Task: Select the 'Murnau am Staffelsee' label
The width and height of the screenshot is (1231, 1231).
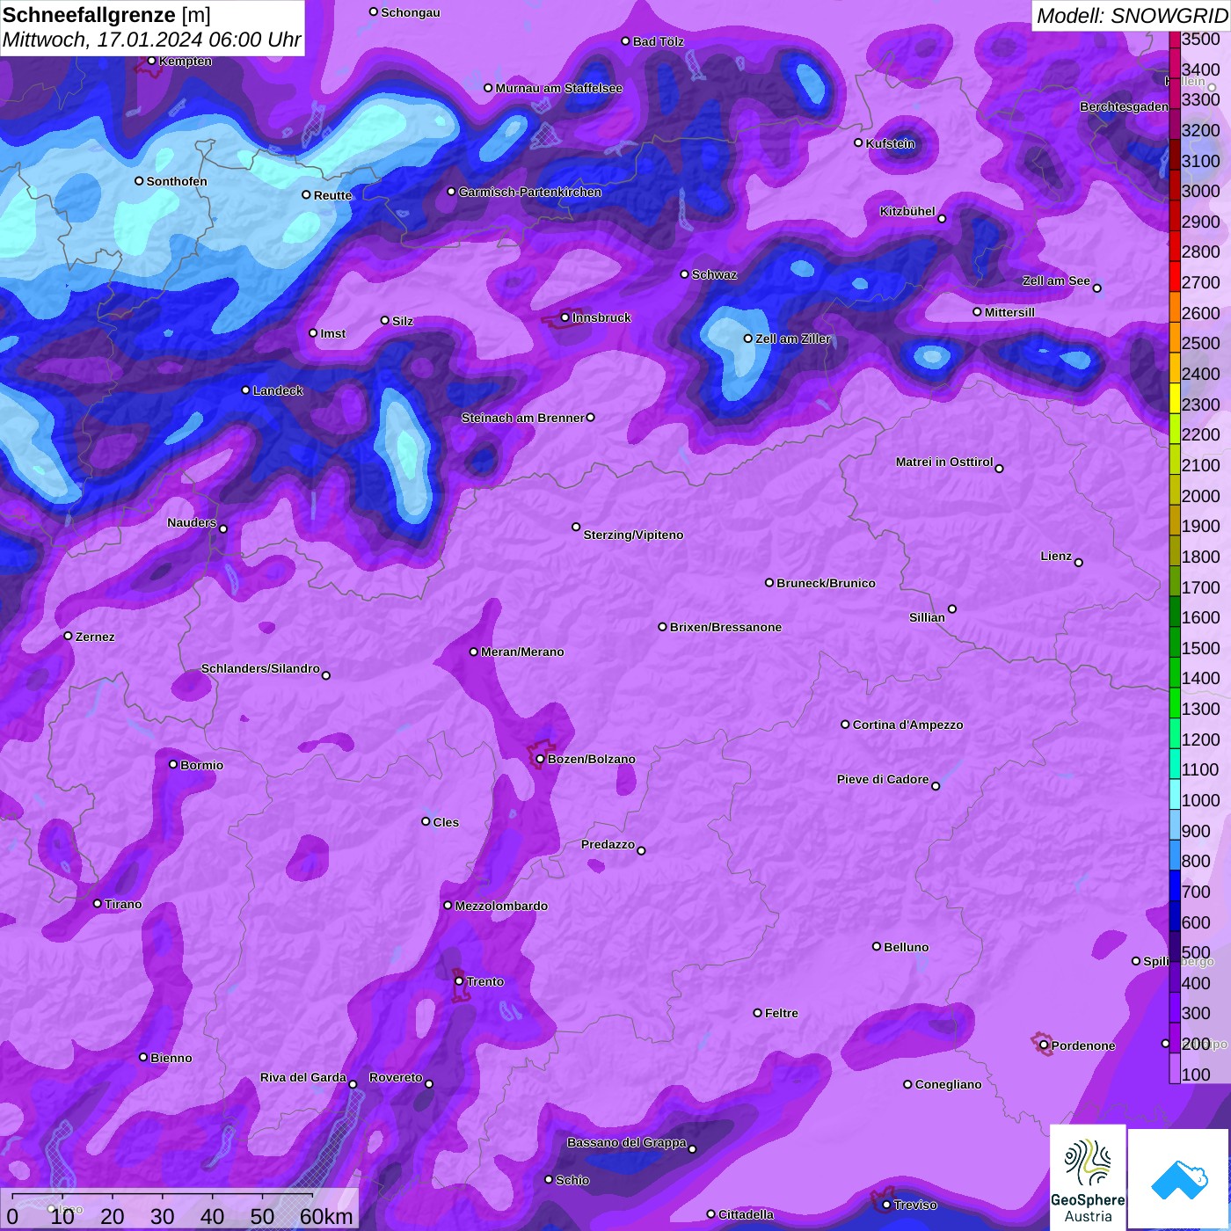Action: pyautogui.click(x=559, y=88)
